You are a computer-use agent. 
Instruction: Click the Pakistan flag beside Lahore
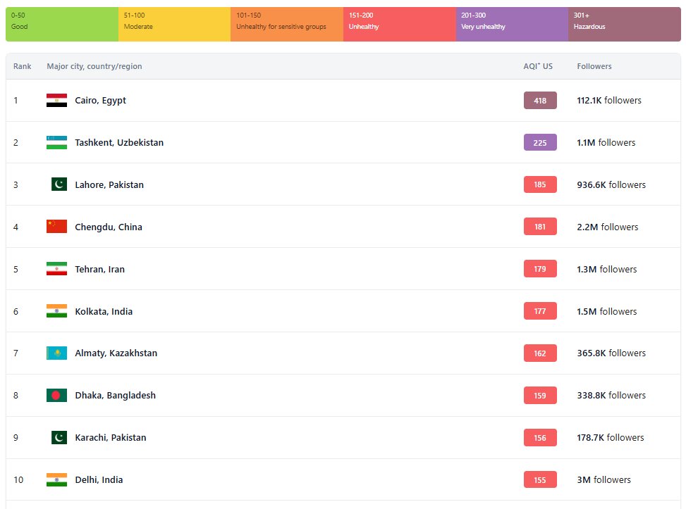click(59, 184)
